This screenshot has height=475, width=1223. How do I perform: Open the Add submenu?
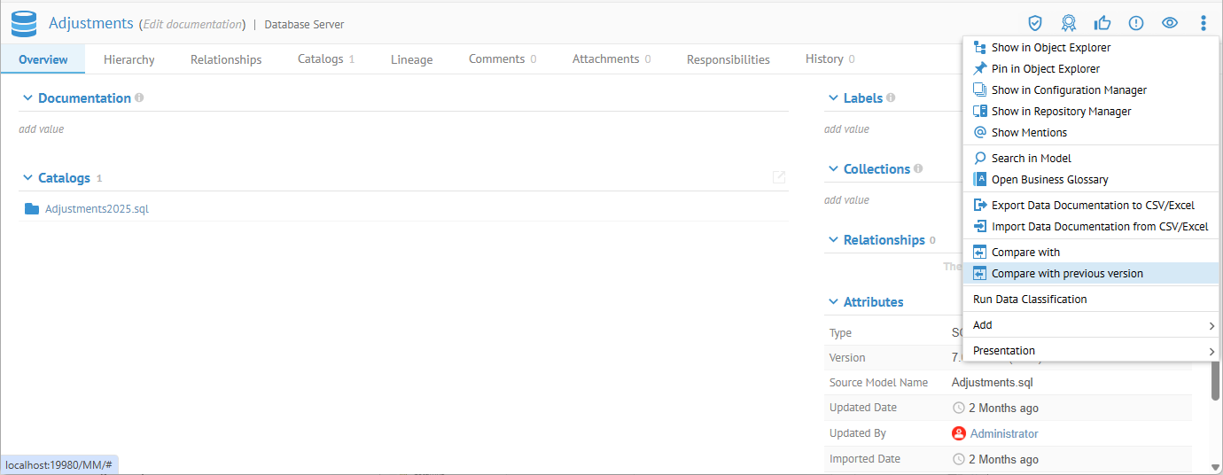click(1091, 325)
